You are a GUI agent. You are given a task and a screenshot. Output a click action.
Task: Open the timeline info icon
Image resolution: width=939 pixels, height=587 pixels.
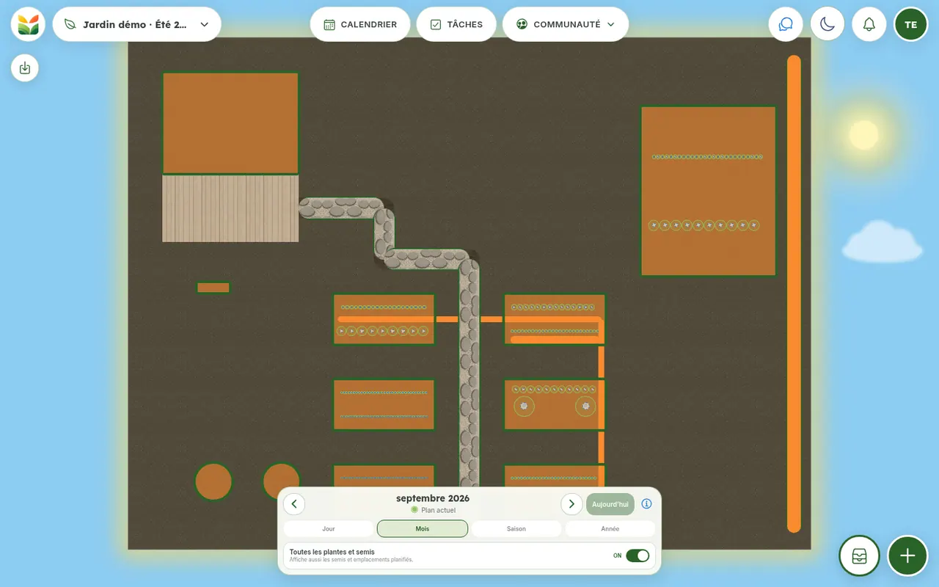click(646, 504)
